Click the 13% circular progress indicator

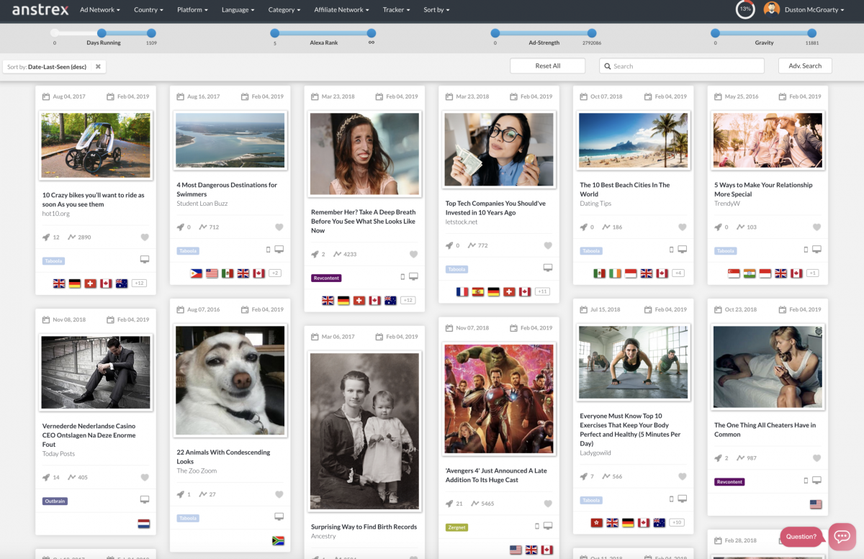click(x=745, y=10)
